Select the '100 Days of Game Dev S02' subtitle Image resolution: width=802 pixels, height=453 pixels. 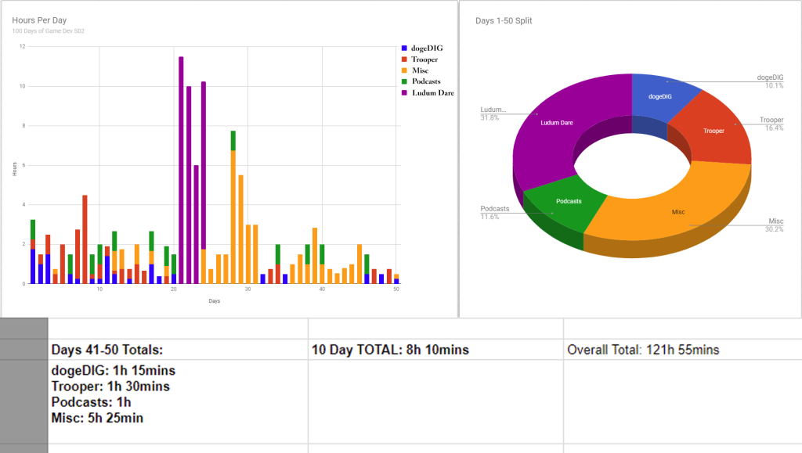click(x=48, y=31)
